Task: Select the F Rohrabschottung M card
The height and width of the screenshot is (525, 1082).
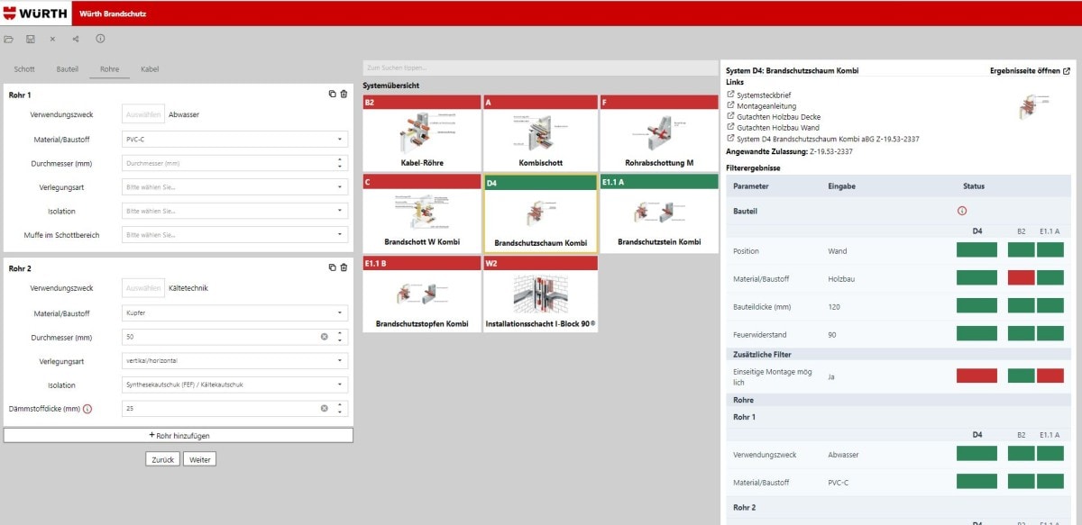Action: [659, 133]
